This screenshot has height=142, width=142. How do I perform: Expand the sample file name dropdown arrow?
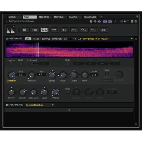pos(132,39)
